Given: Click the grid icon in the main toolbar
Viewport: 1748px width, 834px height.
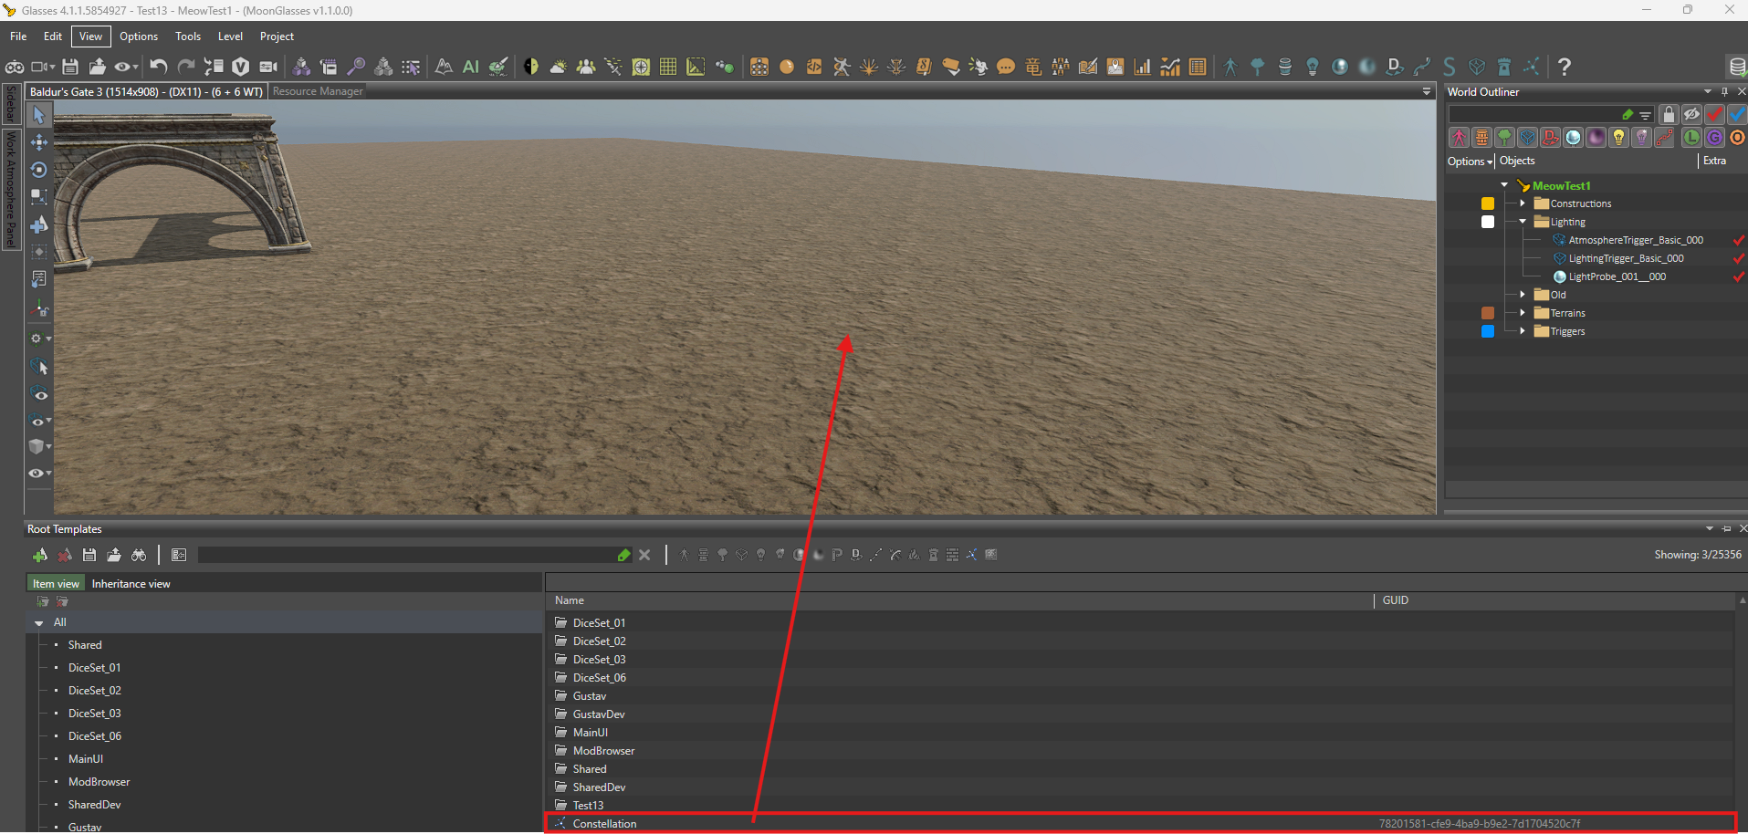Looking at the screenshot, I should pyautogui.click(x=668, y=67).
